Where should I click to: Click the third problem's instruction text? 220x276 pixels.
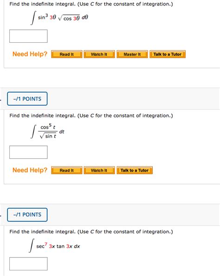pos(91,232)
